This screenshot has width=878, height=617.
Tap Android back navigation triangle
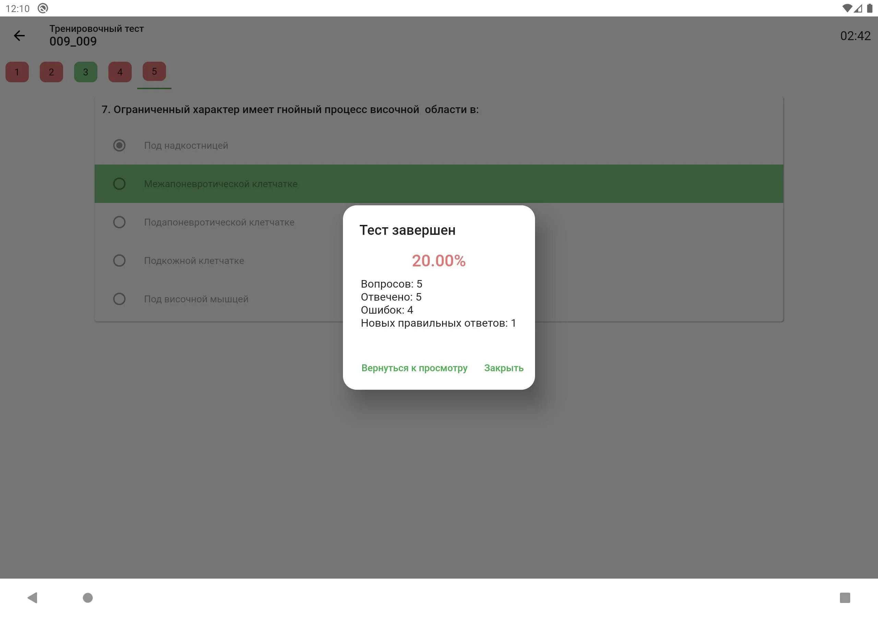click(33, 597)
